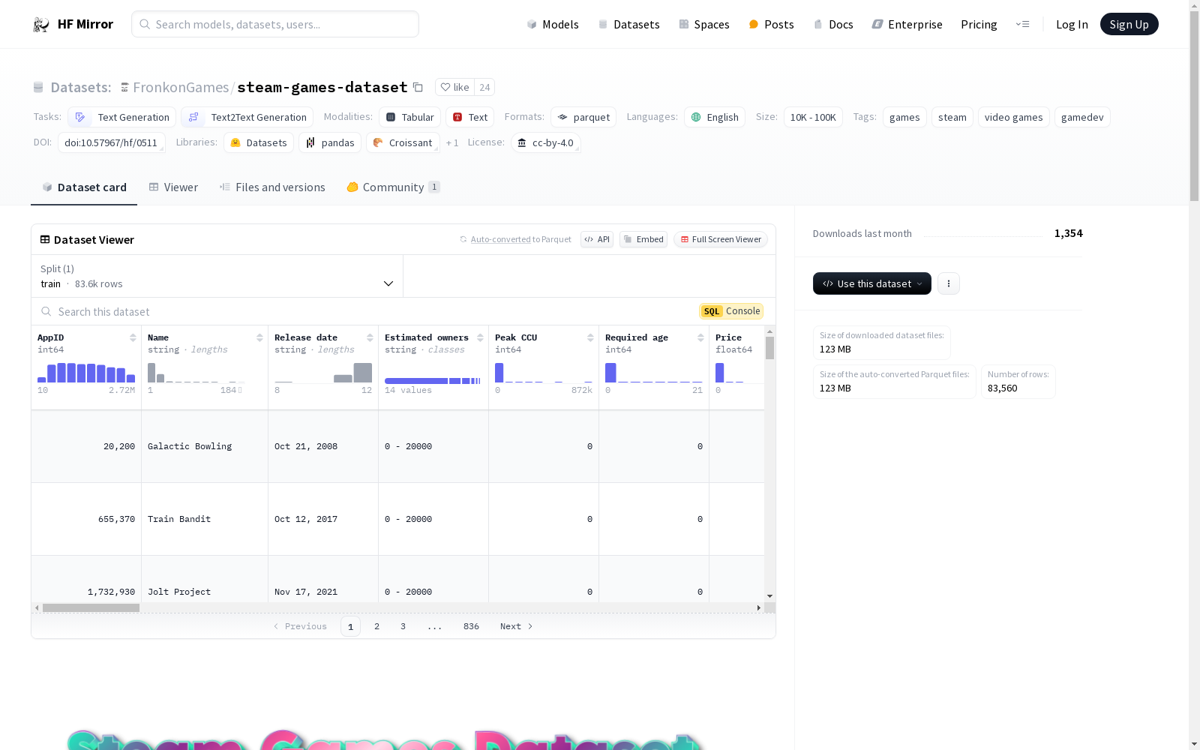Viewport: 1200px width, 750px height.
Task: Click Next page in the pagination
Action: (x=516, y=626)
